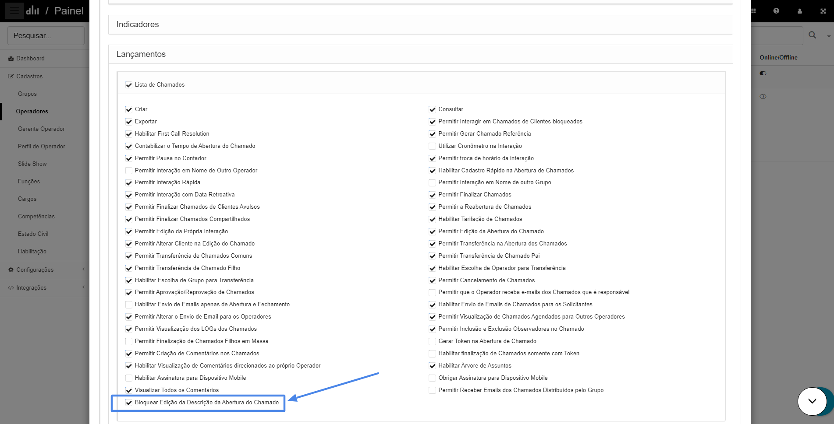Open Funções menu item

[x=29, y=182]
